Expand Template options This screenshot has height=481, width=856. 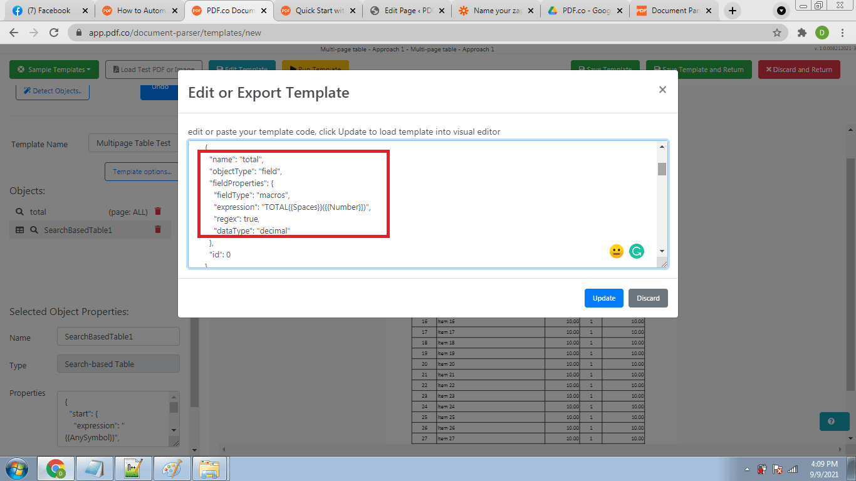click(142, 172)
